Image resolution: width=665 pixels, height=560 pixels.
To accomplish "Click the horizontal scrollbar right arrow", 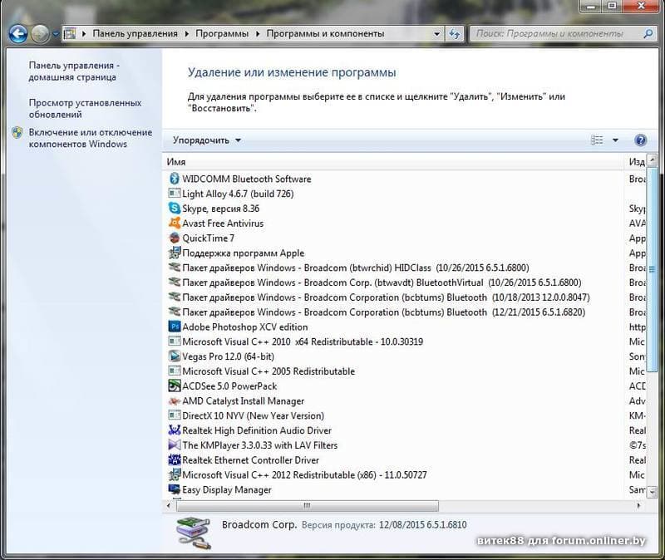I will tap(639, 505).
